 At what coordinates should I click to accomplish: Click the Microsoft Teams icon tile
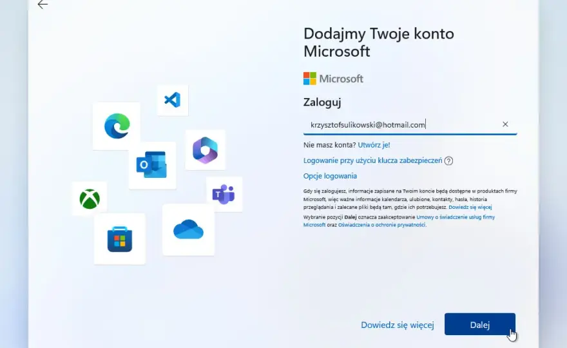pos(224,194)
